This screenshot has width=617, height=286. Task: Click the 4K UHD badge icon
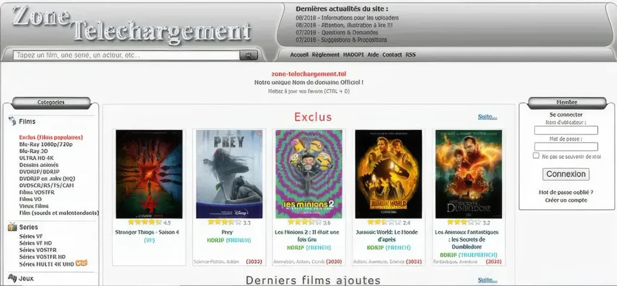pyautogui.click(x=81, y=263)
